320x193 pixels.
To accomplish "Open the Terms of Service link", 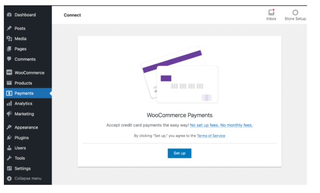I will pyautogui.click(x=211, y=136).
